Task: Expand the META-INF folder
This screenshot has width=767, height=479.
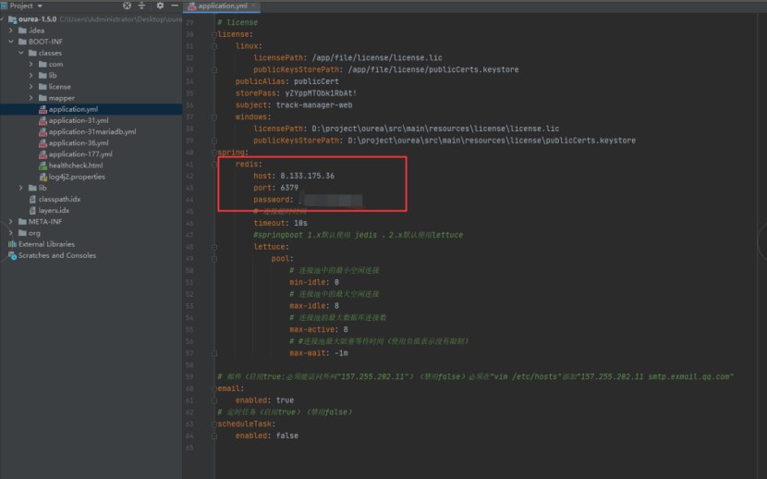Action: (10, 222)
